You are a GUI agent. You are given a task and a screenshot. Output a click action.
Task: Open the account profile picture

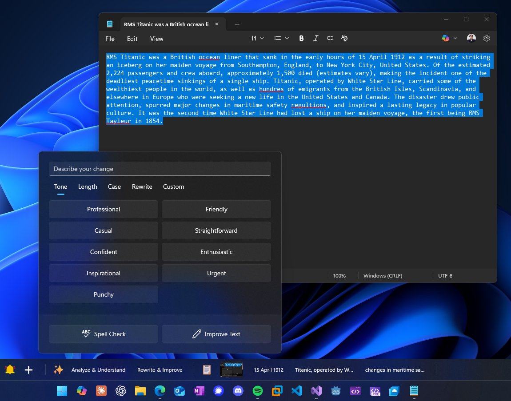(471, 38)
